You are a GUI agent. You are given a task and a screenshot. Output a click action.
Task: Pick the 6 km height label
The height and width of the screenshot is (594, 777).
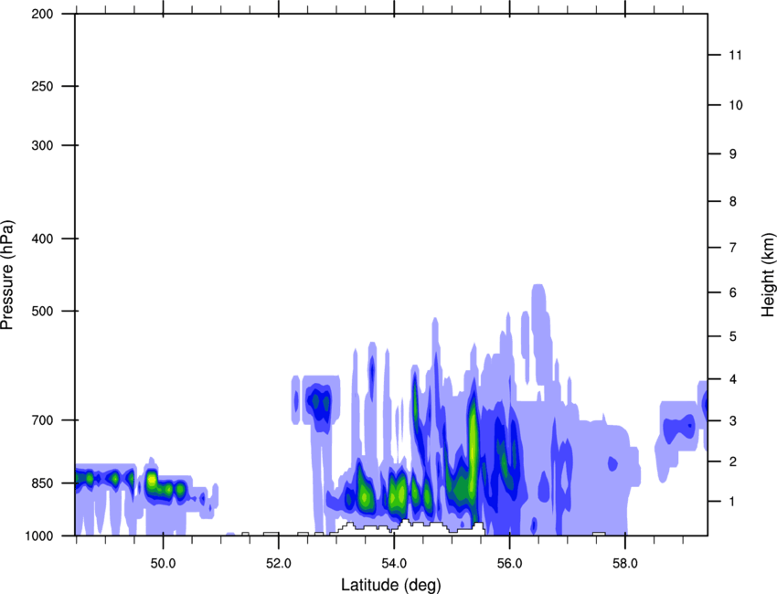(x=733, y=292)
